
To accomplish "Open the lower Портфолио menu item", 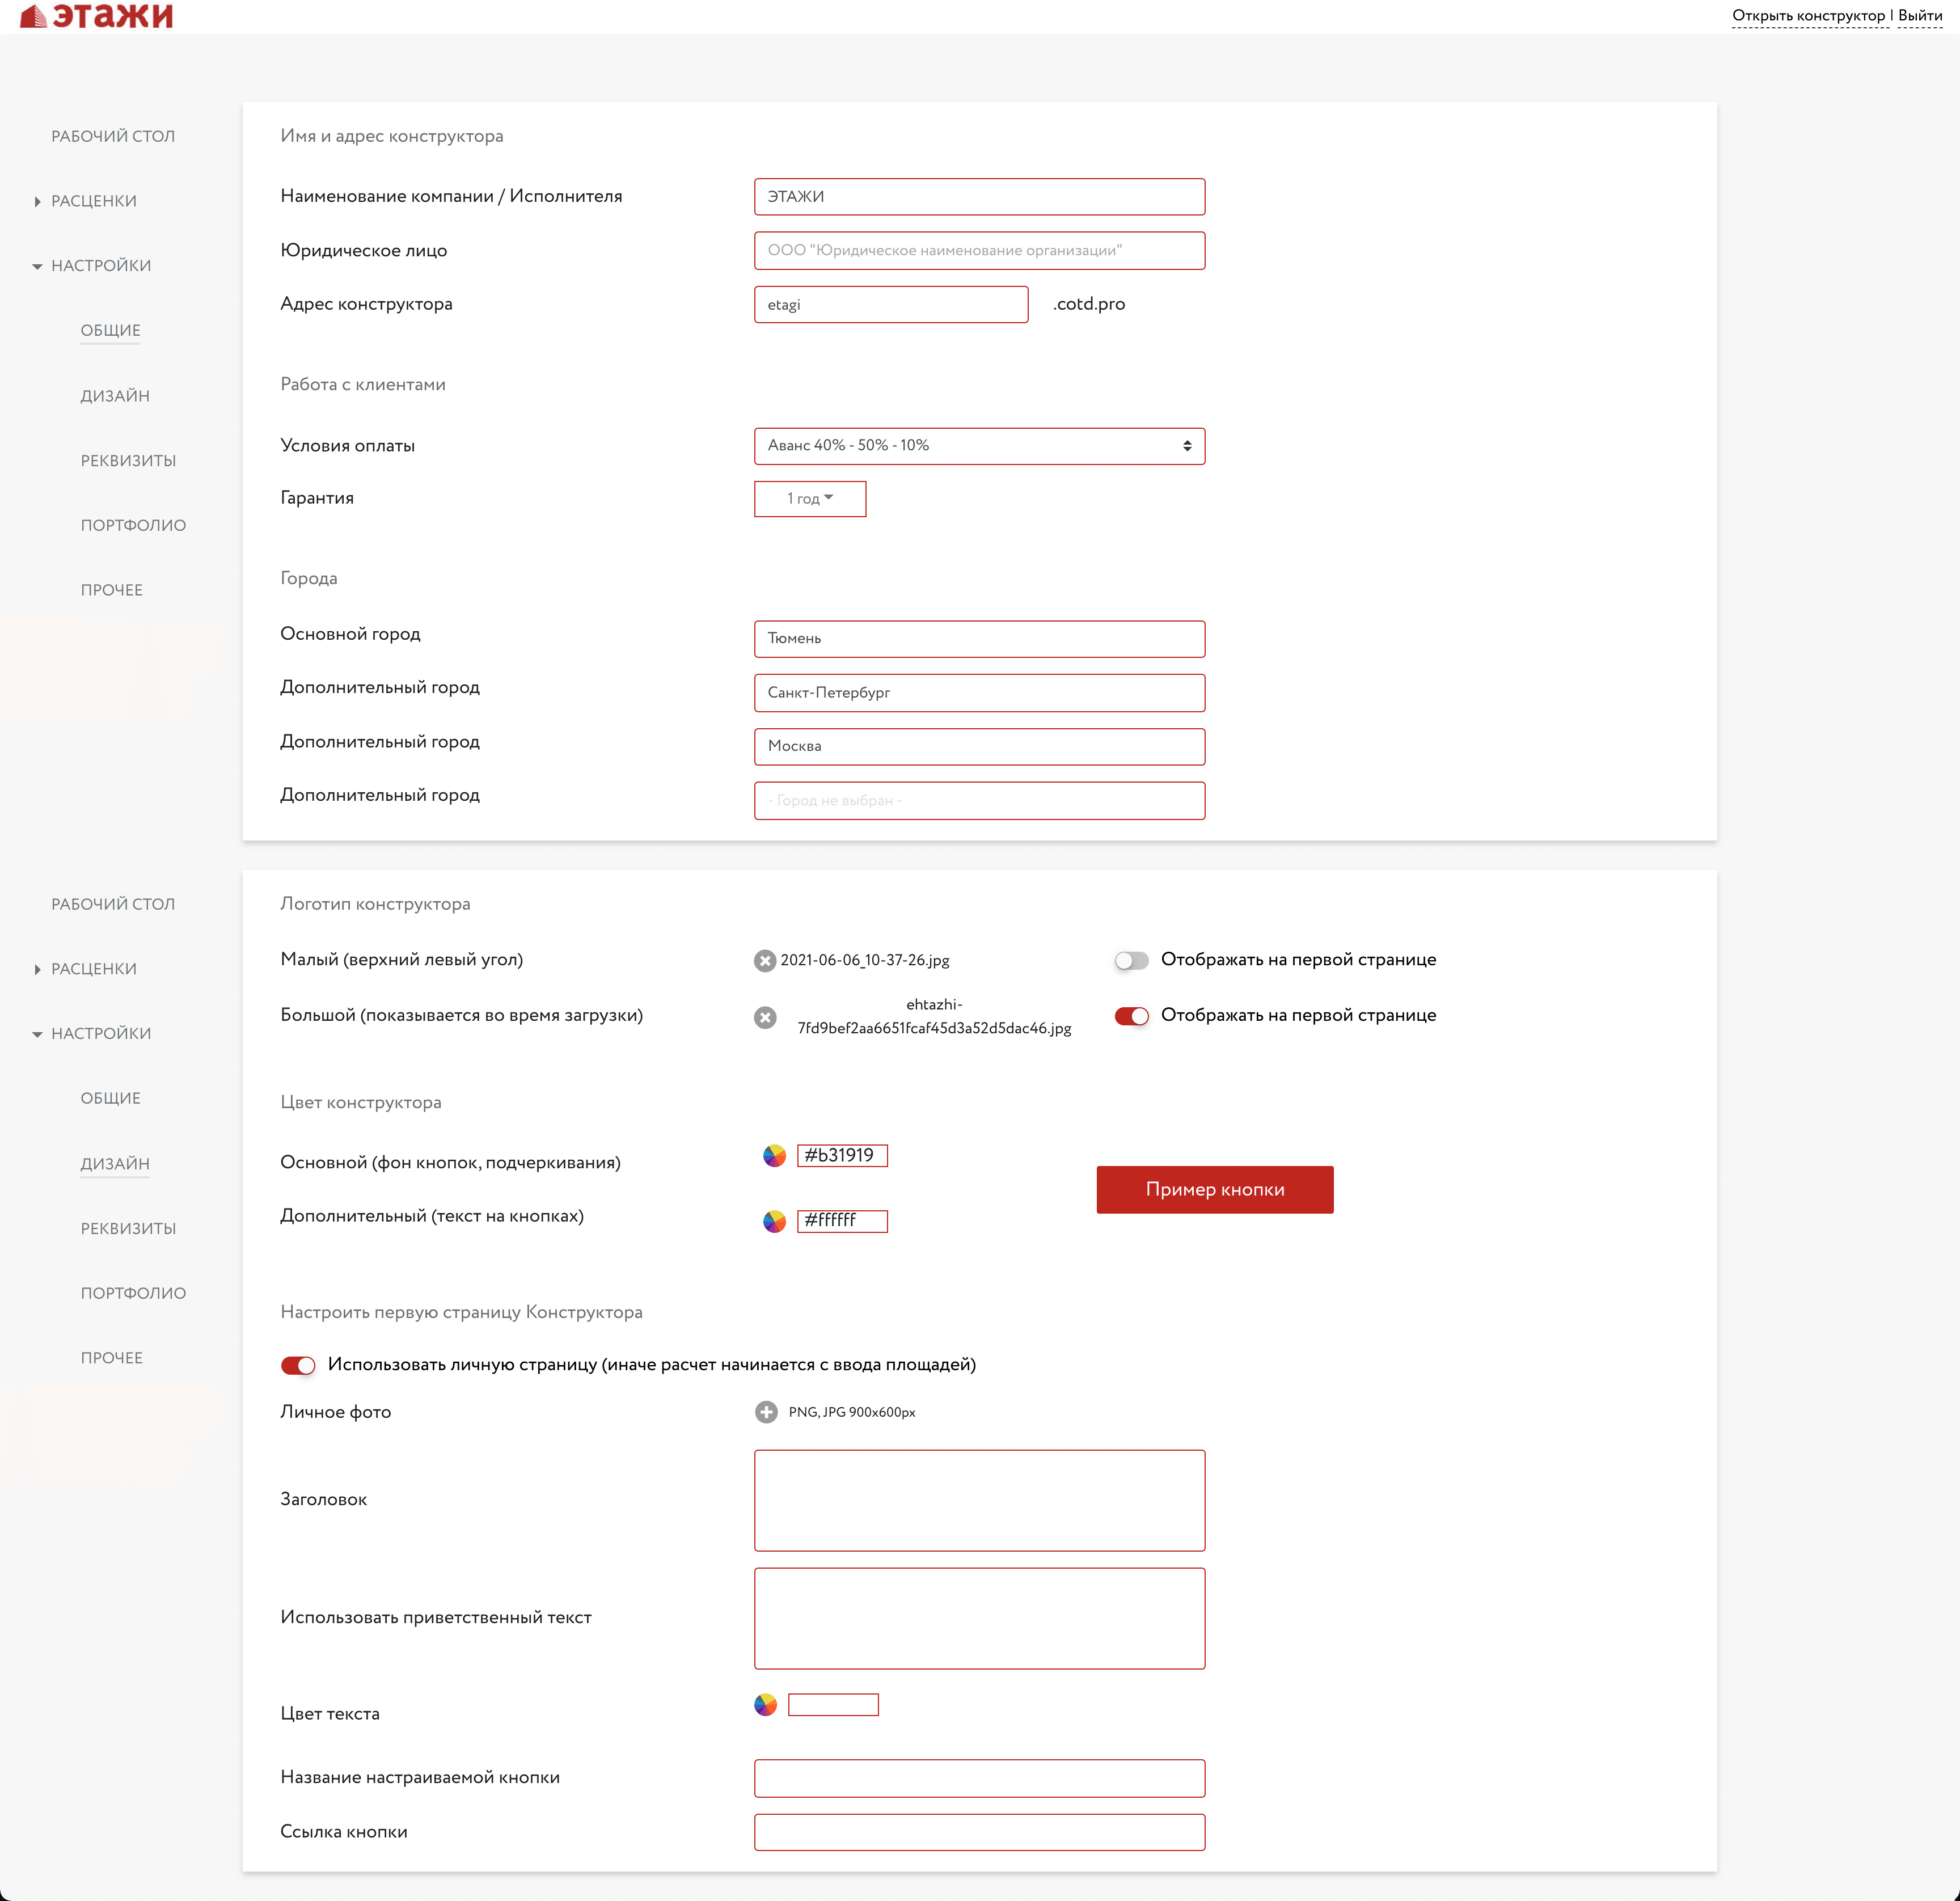I will tap(133, 1293).
